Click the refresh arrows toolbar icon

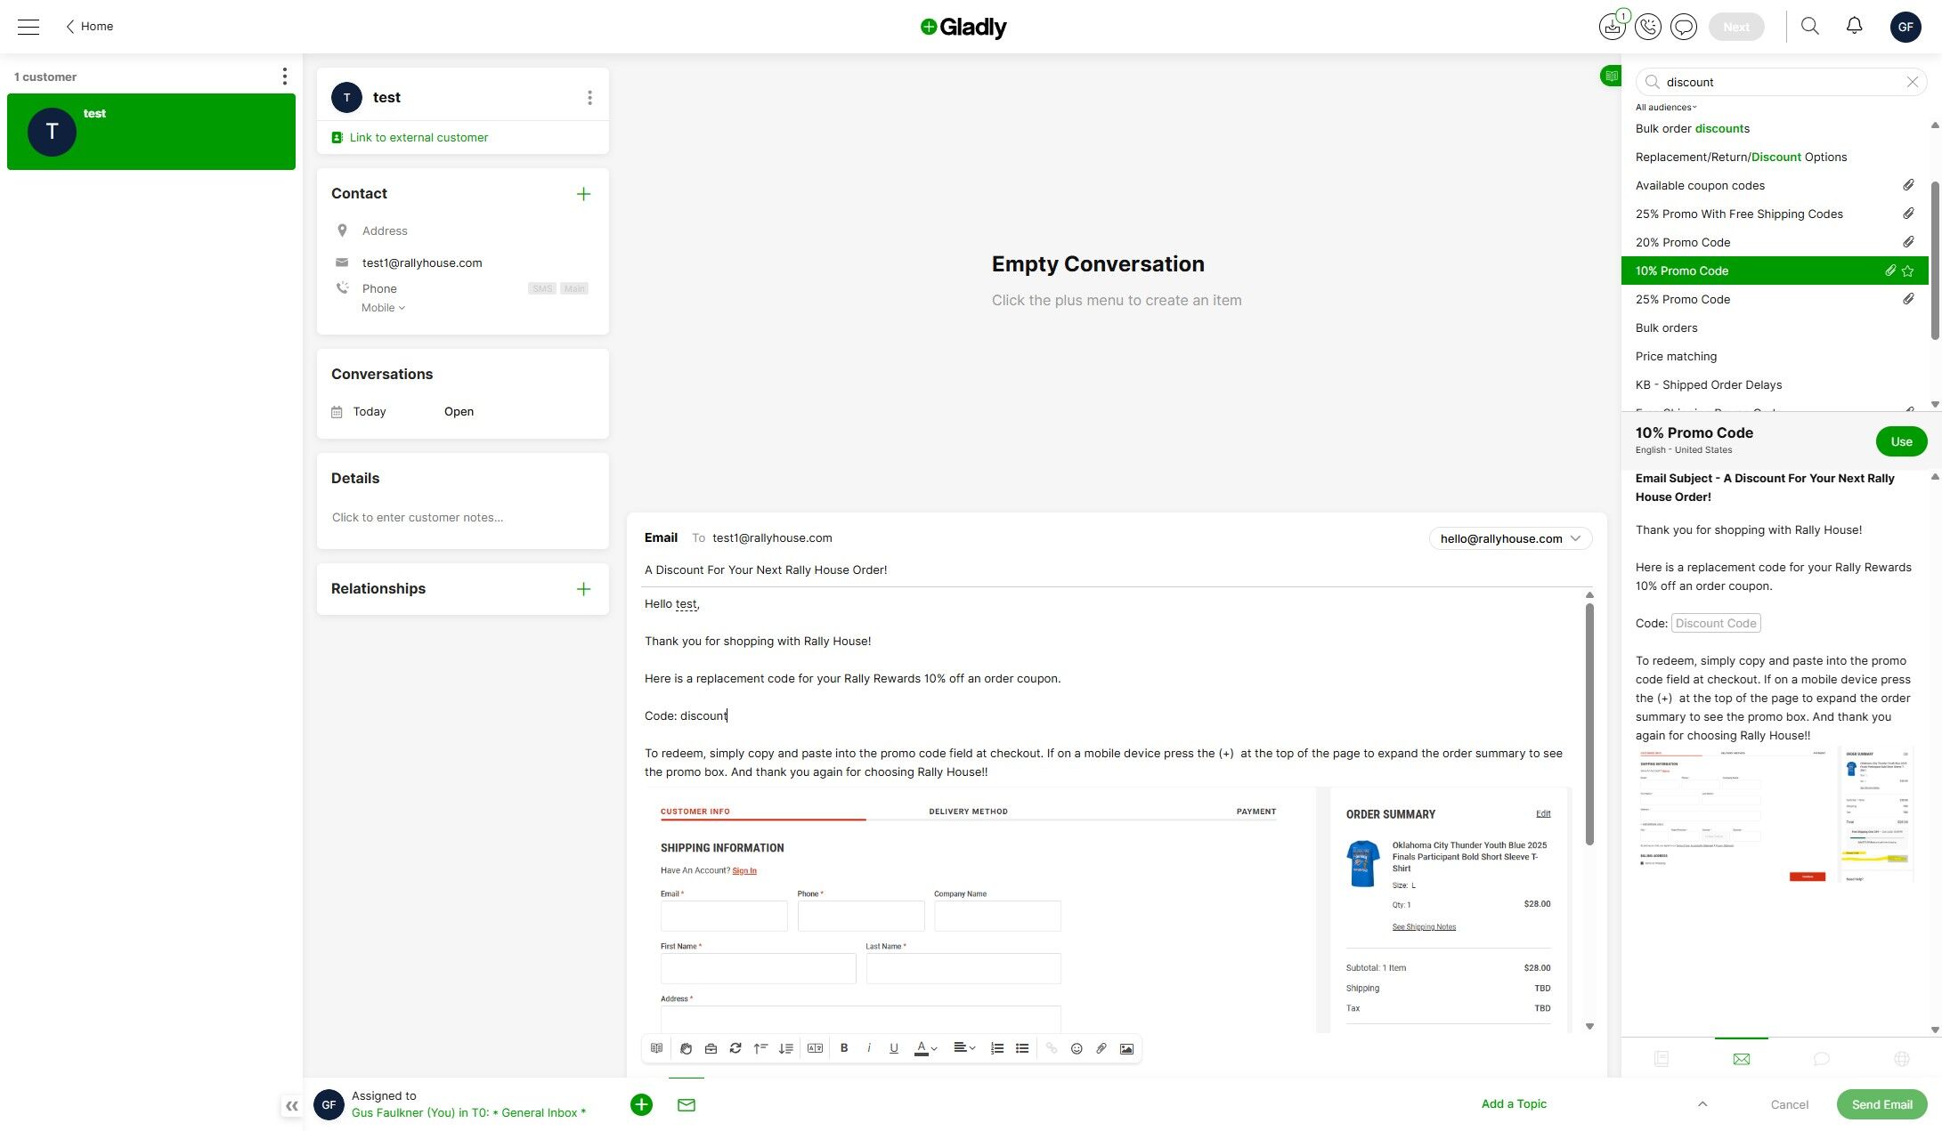pos(735,1048)
